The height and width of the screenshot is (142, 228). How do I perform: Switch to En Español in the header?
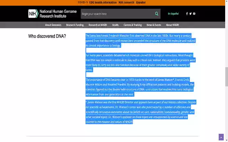click(173, 13)
